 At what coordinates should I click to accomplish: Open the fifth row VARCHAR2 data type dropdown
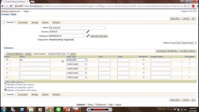click(x=77, y=77)
